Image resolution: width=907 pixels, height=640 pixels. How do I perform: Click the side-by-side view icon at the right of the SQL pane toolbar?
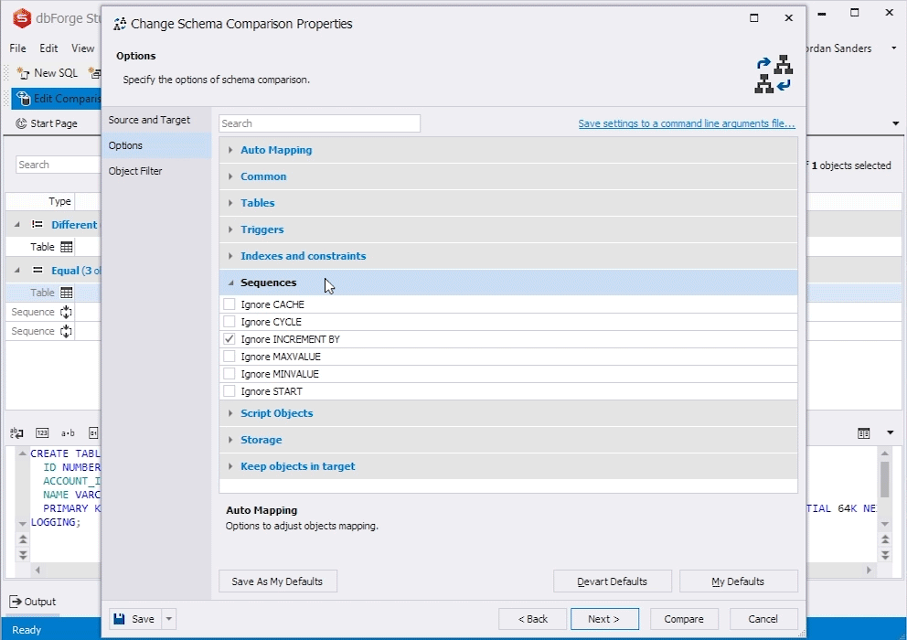[864, 433]
